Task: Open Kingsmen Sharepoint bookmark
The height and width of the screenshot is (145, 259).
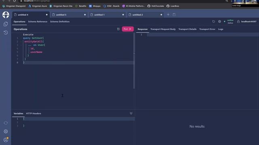Action: [x=14, y=6]
